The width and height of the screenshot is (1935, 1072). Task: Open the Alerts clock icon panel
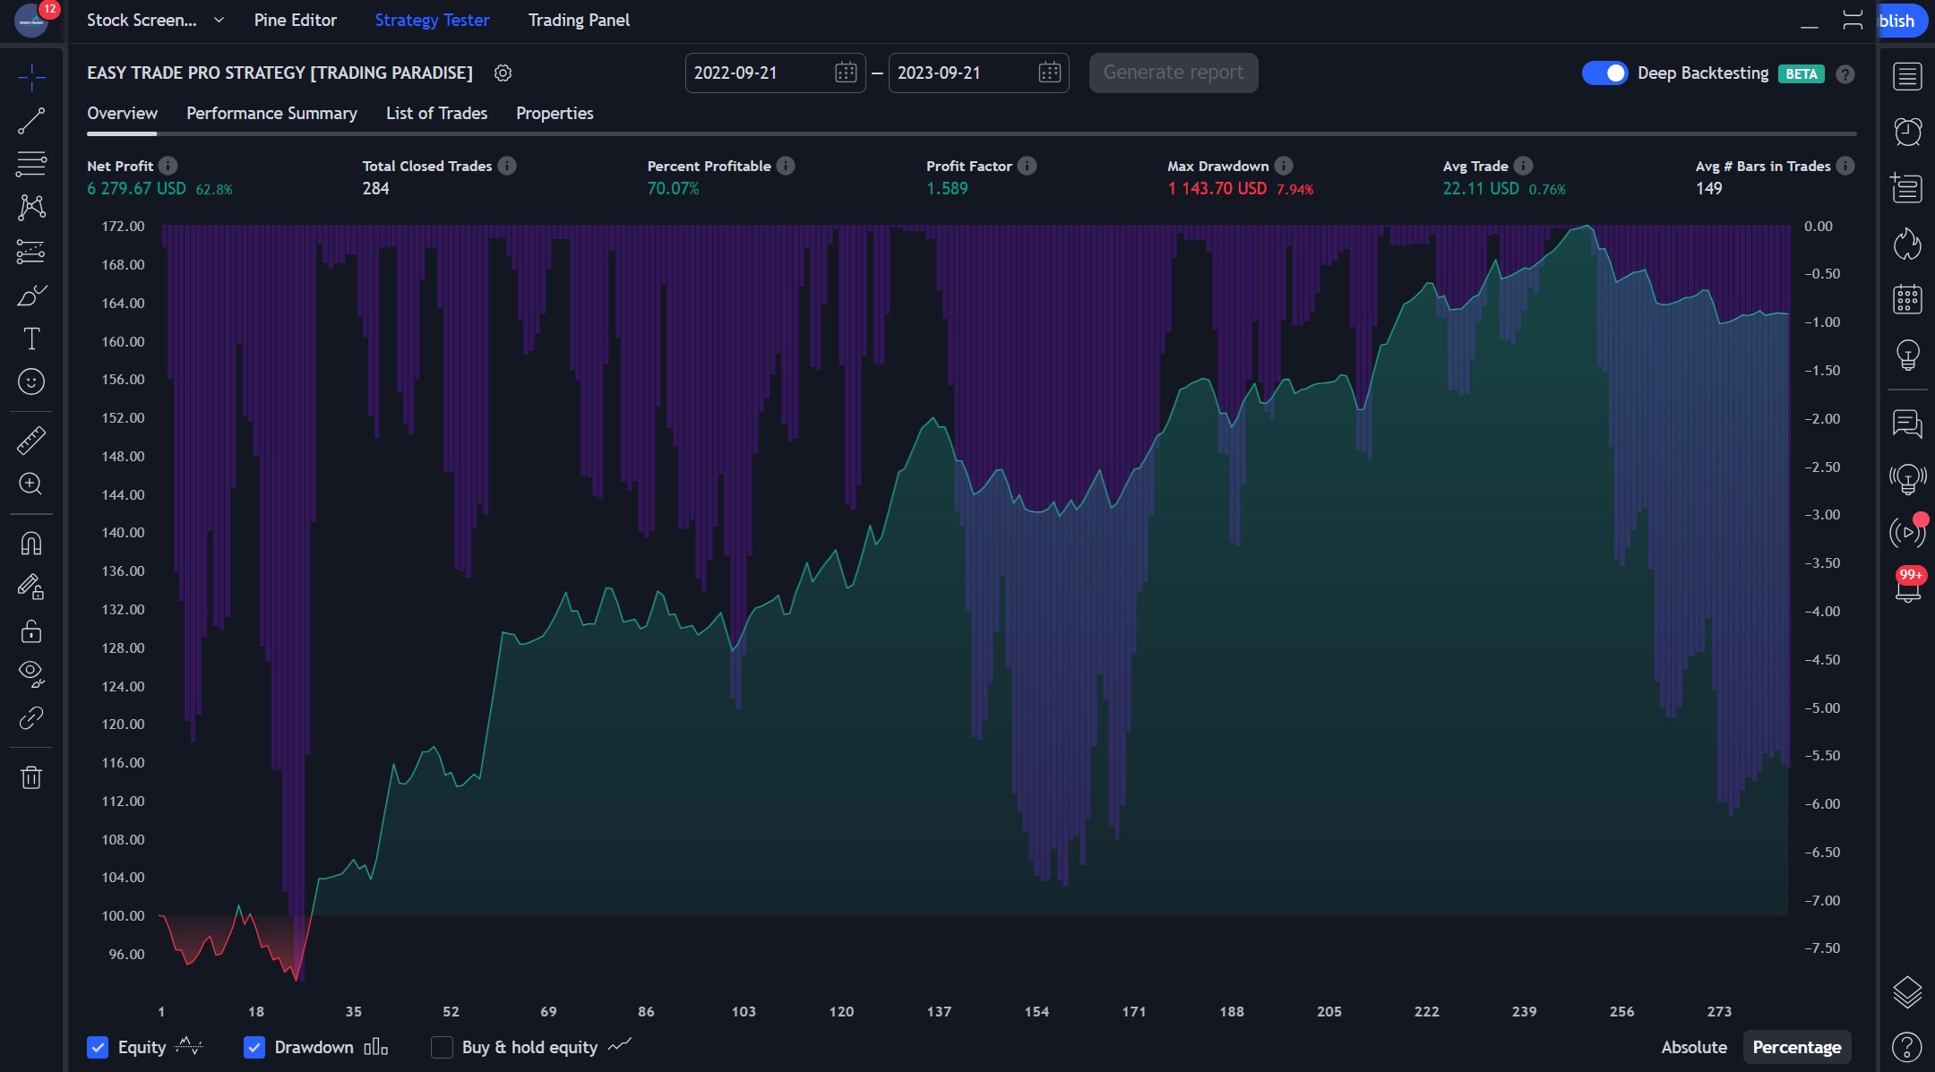[x=1907, y=132]
